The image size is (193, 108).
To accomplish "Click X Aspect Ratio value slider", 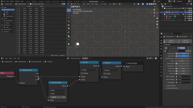I will coord(183,53).
